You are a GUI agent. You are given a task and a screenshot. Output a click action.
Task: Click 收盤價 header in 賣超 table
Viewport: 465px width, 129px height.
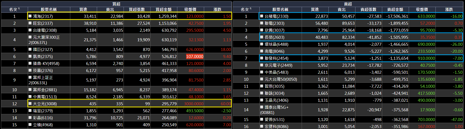[x=422, y=9]
